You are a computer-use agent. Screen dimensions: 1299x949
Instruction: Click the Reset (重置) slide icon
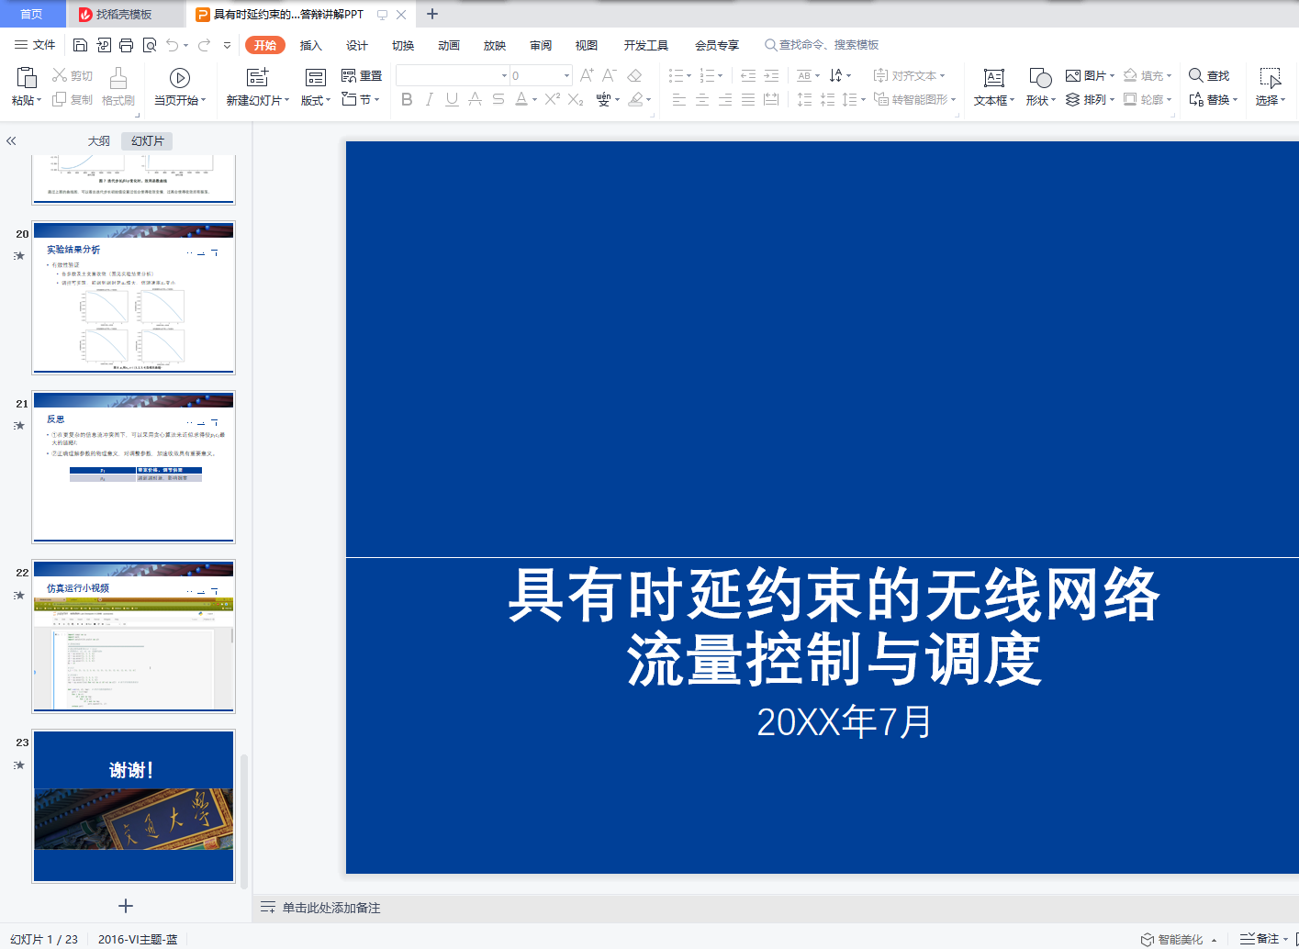click(349, 75)
